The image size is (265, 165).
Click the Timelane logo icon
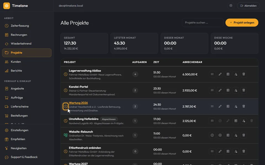pos(7,6)
